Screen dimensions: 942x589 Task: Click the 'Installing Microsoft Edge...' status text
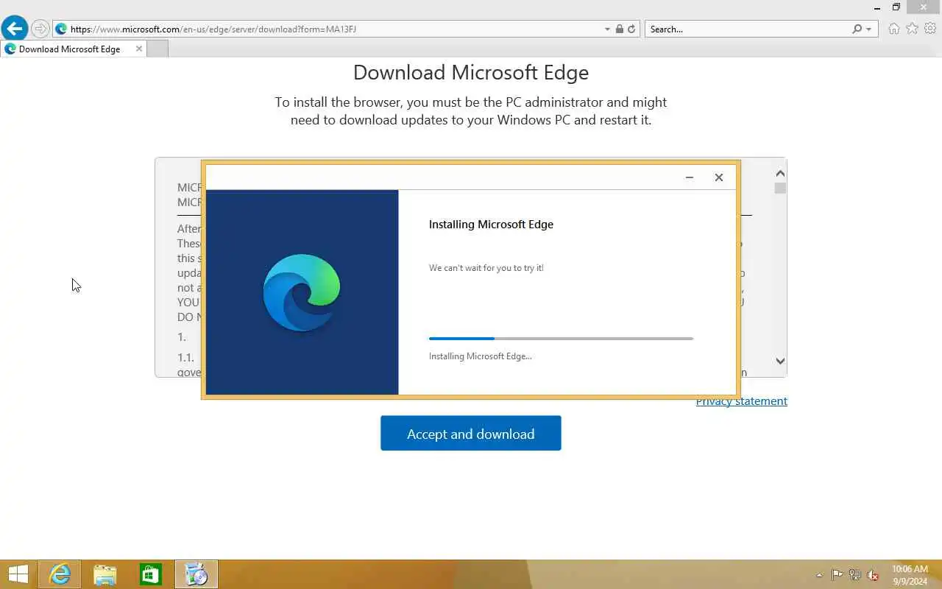point(481,356)
